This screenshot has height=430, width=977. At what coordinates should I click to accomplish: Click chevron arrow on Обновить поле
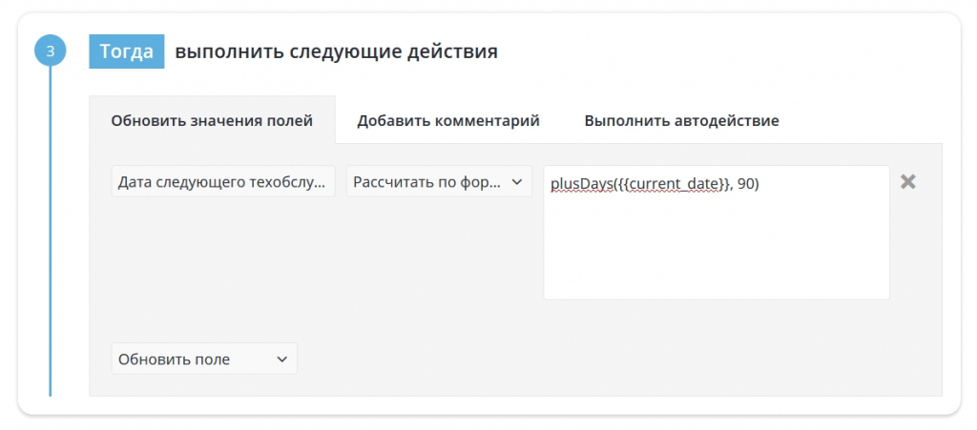click(x=281, y=359)
